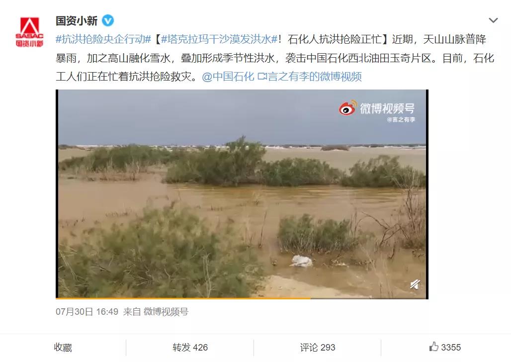
Task: Like the post via thumbs-up icon
Action: click(x=434, y=347)
